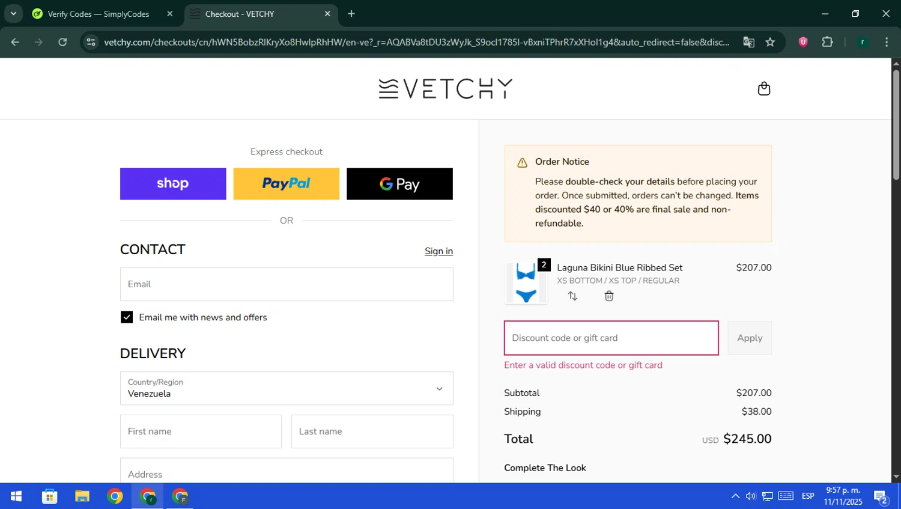Viewport: 901px width, 509px height.
Task: Open the Chrome profile avatar
Action: click(x=863, y=42)
